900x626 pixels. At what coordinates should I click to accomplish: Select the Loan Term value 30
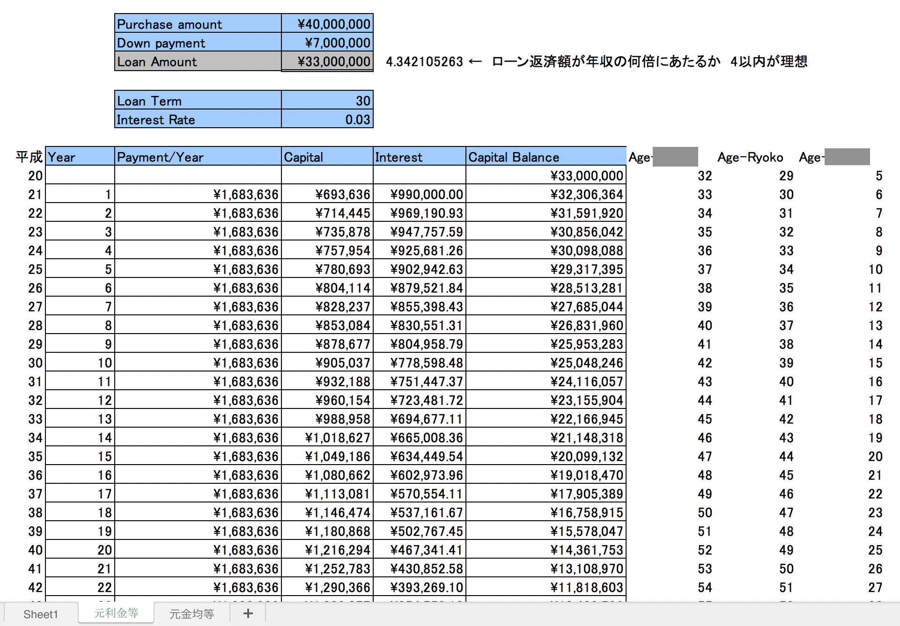[327, 101]
